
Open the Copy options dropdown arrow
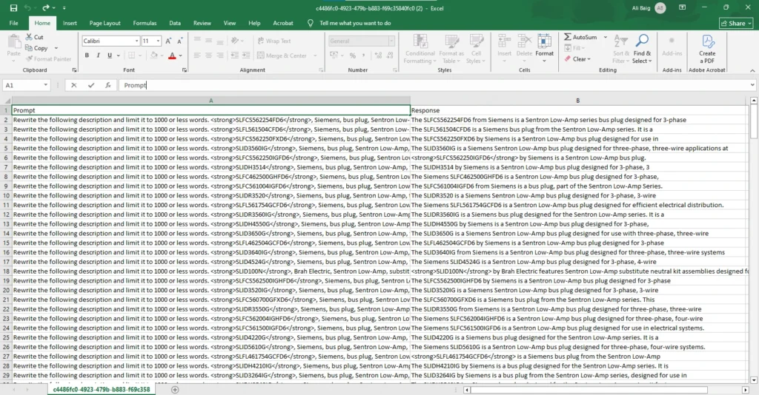(x=56, y=48)
